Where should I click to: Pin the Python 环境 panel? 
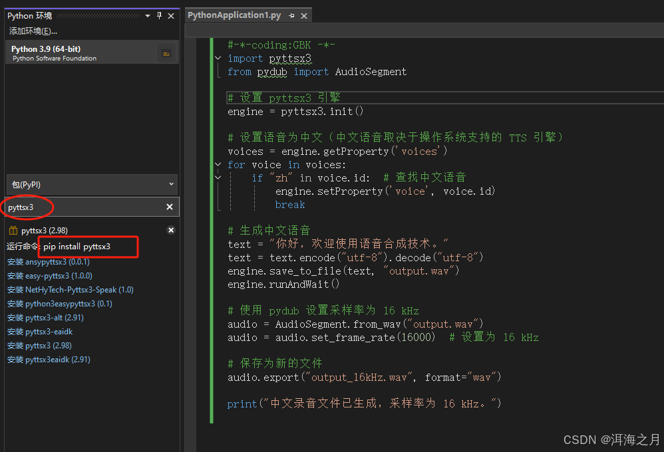[x=159, y=16]
